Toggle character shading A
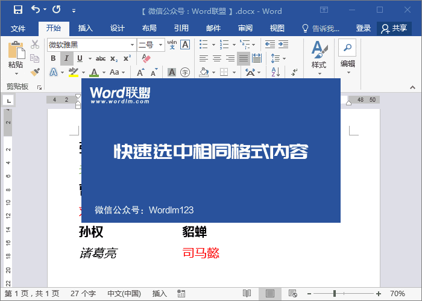The height and width of the screenshot is (301, 422). 172,72
